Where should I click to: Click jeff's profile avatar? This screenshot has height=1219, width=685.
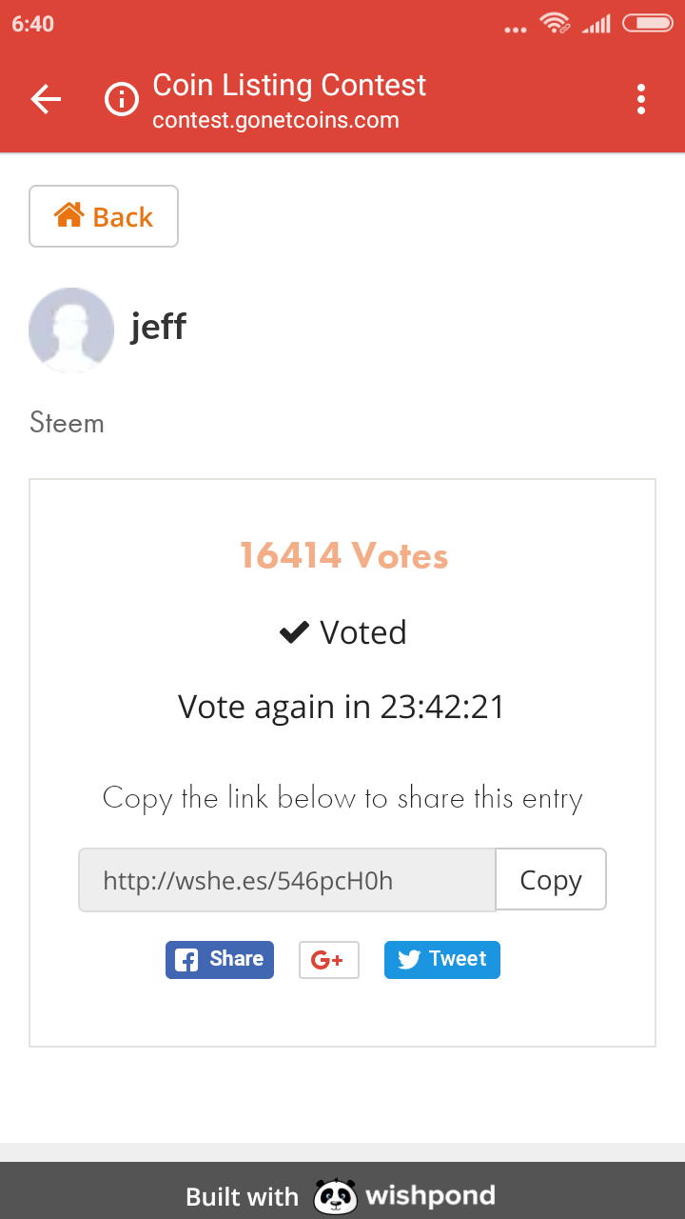coord(71,330)
